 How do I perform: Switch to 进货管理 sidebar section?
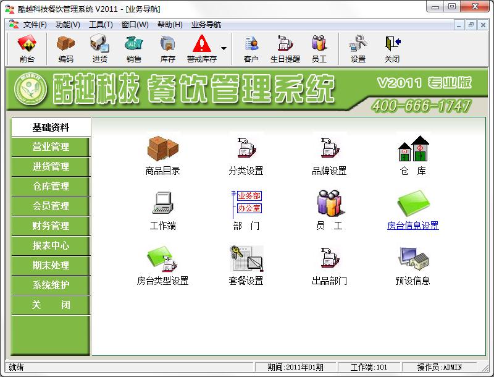tap(51, 166)
